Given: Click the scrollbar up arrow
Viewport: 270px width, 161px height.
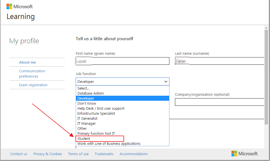Looking at the screenshot, I should click(x=266, y=28).
